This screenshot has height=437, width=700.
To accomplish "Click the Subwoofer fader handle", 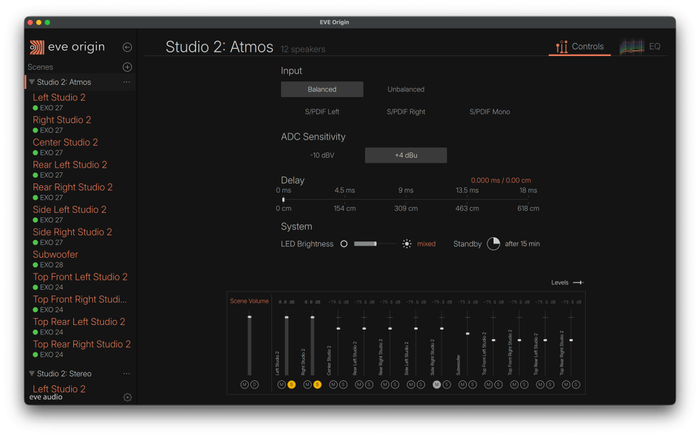I will pos(468,334).
